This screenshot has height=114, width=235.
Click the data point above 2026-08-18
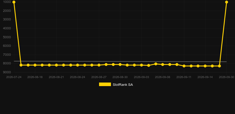35,65
